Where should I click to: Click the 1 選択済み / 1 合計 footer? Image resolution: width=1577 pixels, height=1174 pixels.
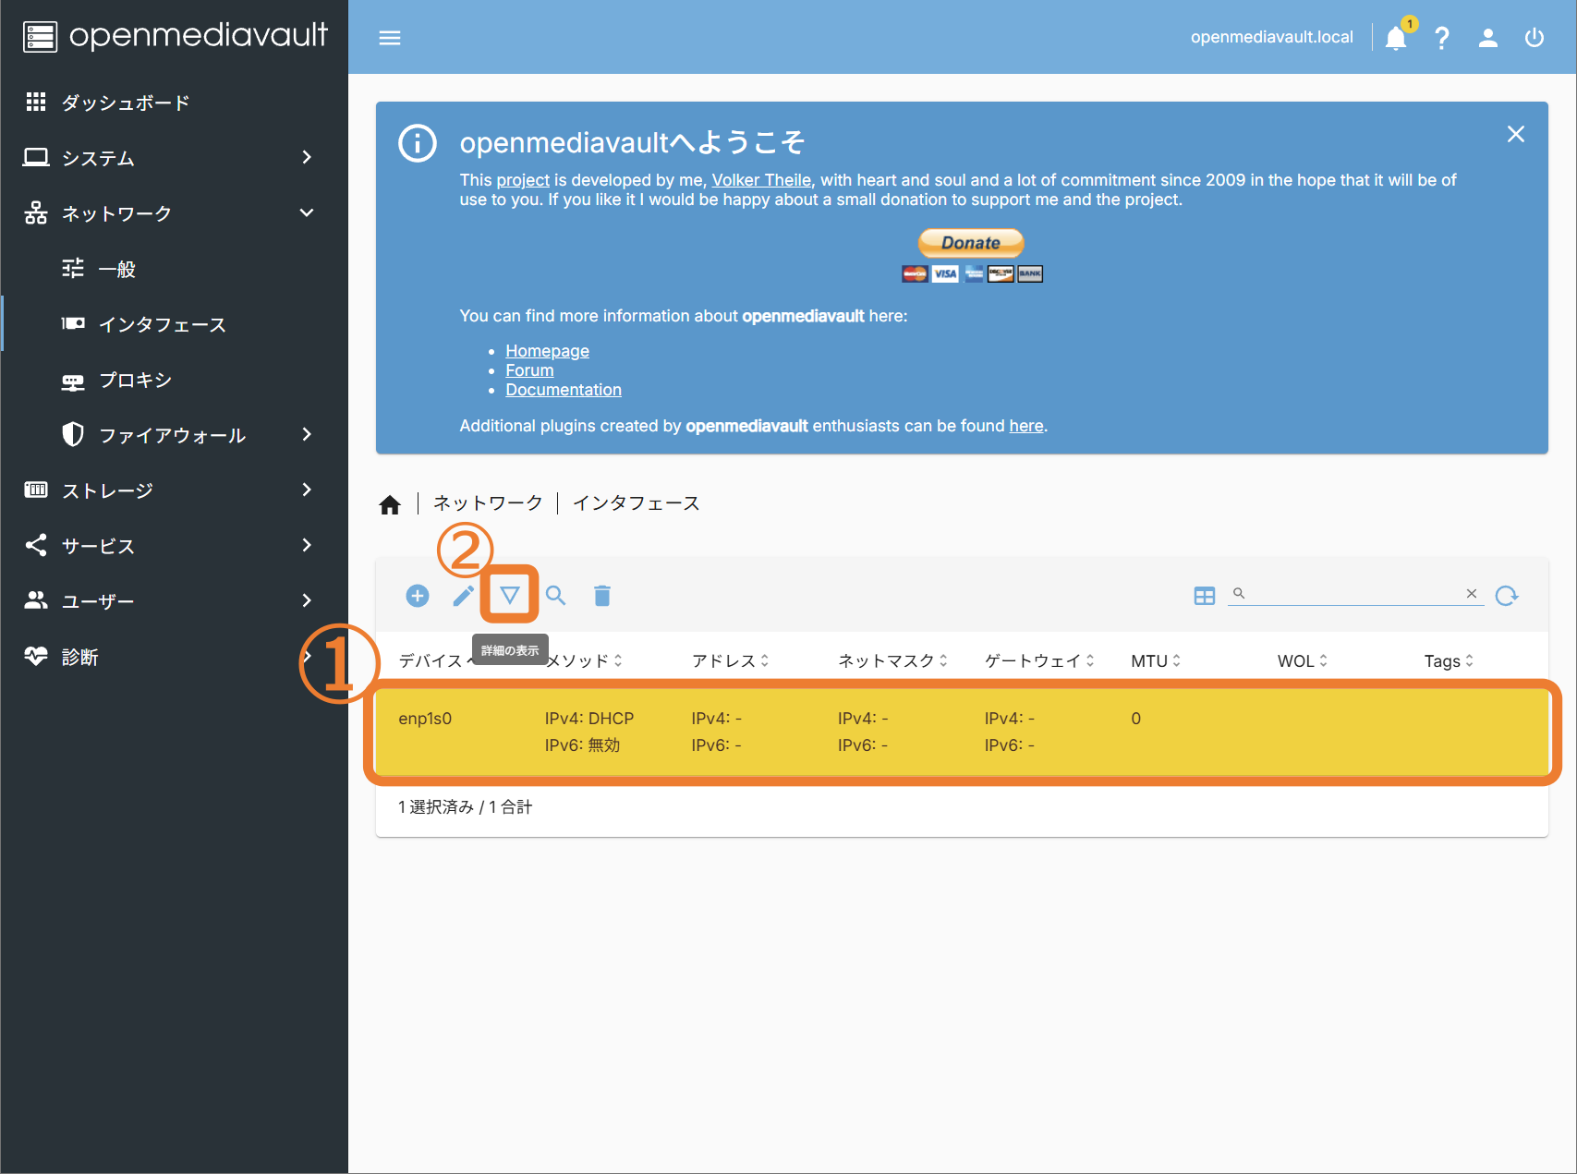pos(466,807)
